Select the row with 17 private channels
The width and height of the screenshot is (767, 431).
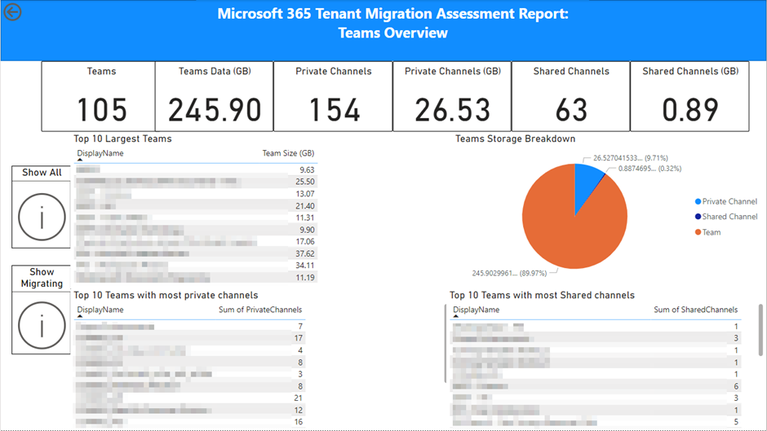tap(190, 338)
